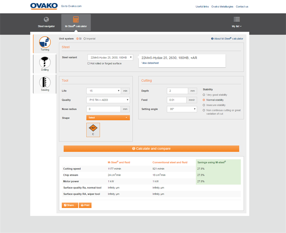This screenshot has width=286, height=233.
Task: Open the Steel variant dropdown
Action: (x=110, y=57)
